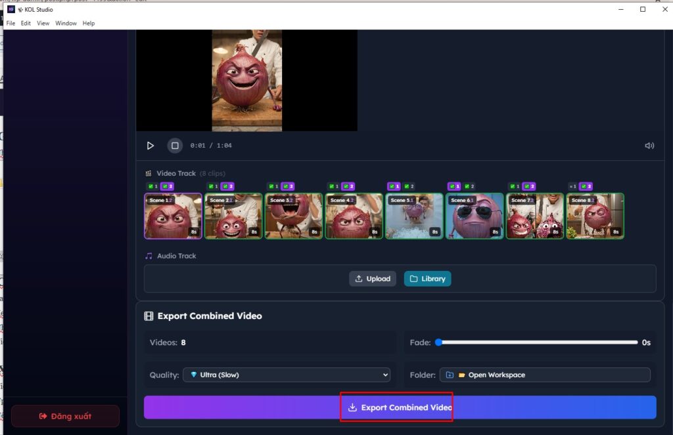This screenshot has height=435, width=673.
Task: Click Upload button in Audio Track
Action: (373, 279)
